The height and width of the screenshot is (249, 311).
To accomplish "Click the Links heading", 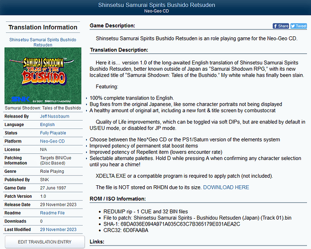I will click(97, 242).
